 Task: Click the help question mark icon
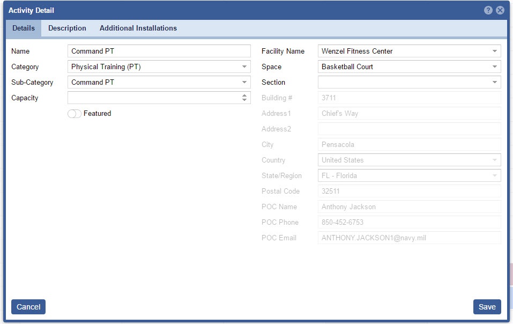pos(488,10)
